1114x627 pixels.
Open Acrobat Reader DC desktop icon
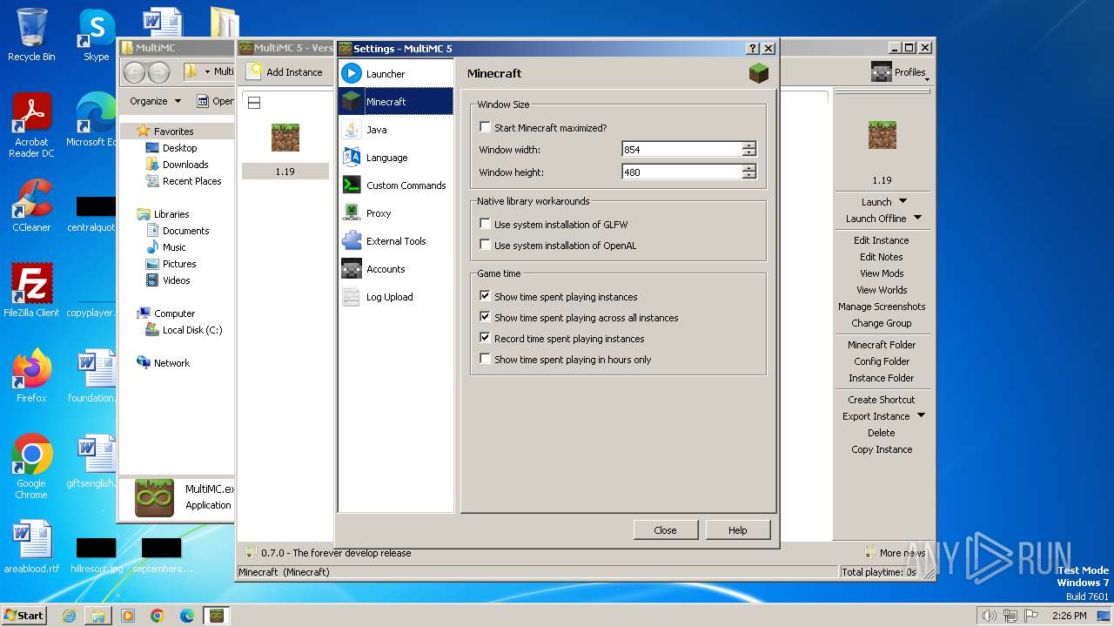point(31,113)
